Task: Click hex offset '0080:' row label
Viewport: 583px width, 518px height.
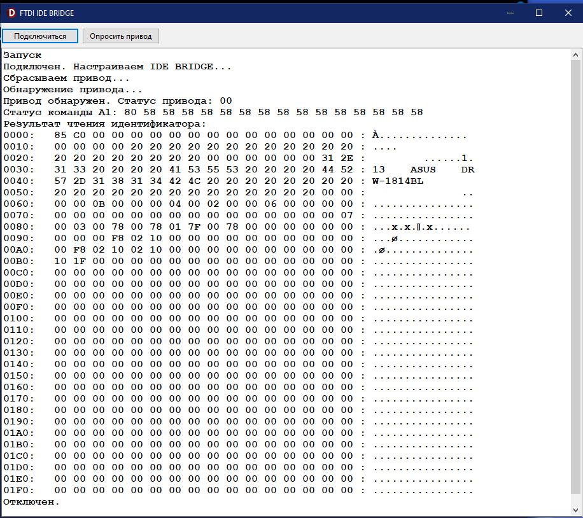Action: pos(18,227)
